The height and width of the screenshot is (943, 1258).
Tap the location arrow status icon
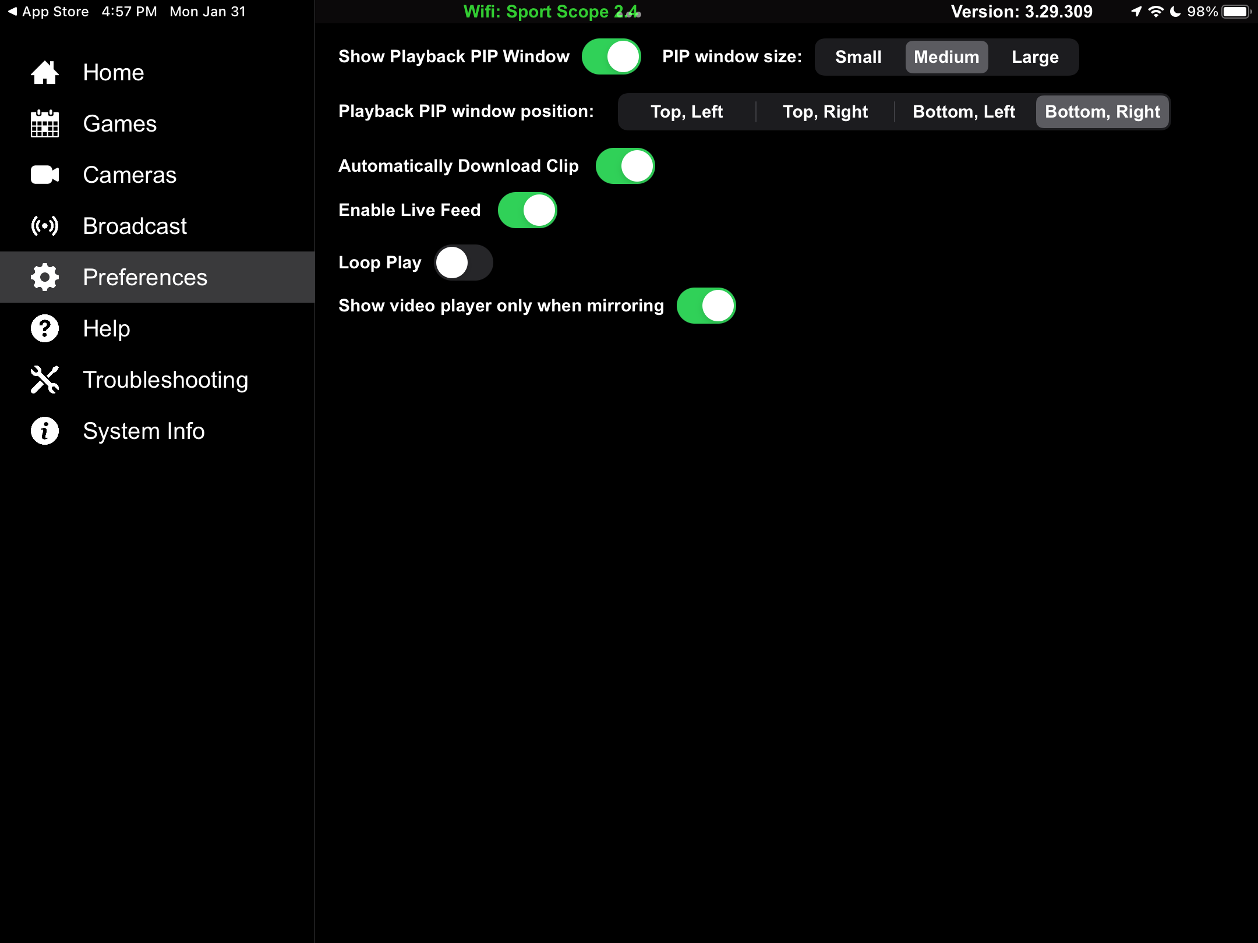click(1136, 12)
